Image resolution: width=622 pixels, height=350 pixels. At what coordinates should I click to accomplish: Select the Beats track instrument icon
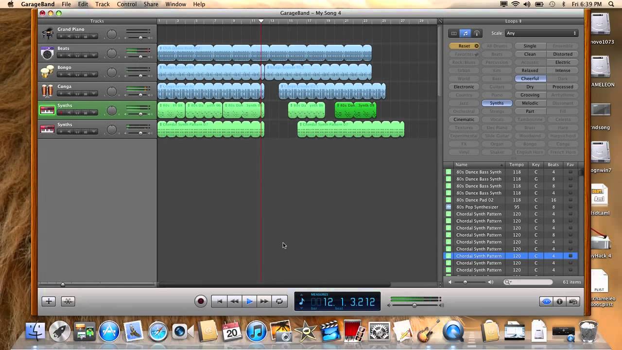47,52
